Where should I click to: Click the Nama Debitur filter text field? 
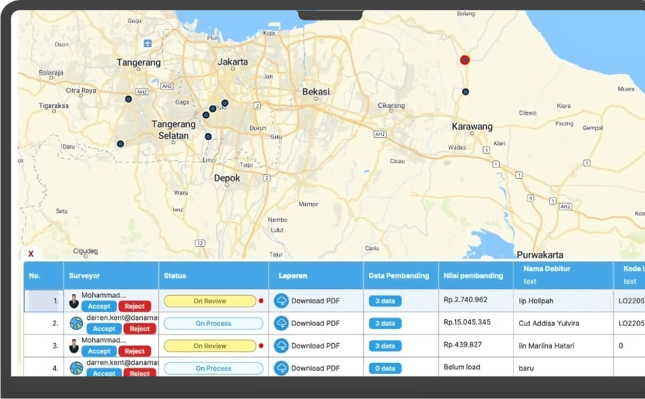pyautogui.click(x=530, y=281)
